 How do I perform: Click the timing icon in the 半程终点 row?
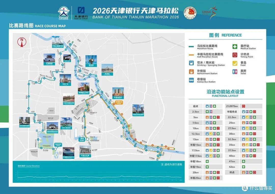(254, 112)
